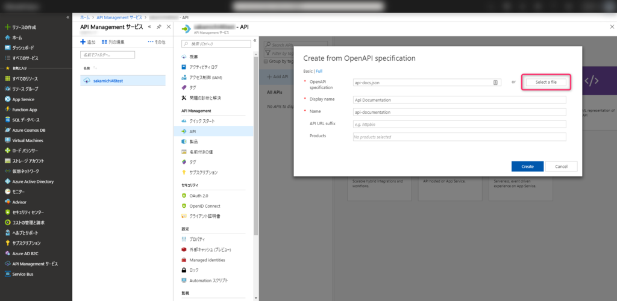This screenshot has height=301, width=617.
Task: Open ダッシュボード in the sidebar
Action: (20, 48)
